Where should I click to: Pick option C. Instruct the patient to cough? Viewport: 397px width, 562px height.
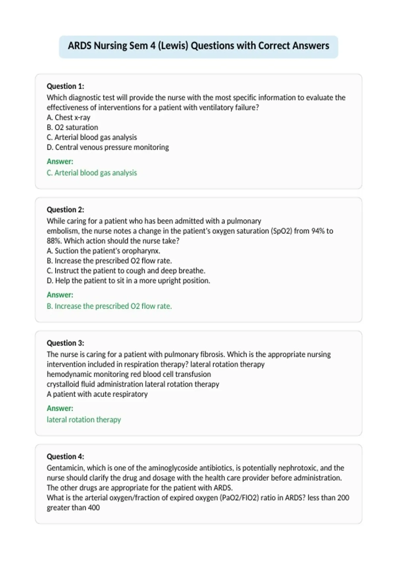click(x=126, y=270)
